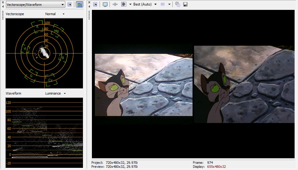Collapse the Video Preview panel with arrow
This screenshot has height=170, width=298.
(89, 6)
